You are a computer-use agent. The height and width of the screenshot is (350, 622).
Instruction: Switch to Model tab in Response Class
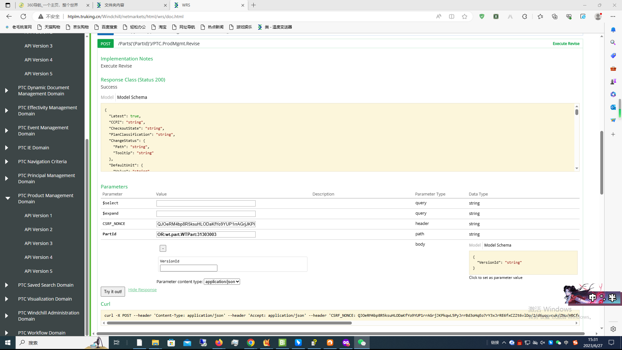(107, 97)
